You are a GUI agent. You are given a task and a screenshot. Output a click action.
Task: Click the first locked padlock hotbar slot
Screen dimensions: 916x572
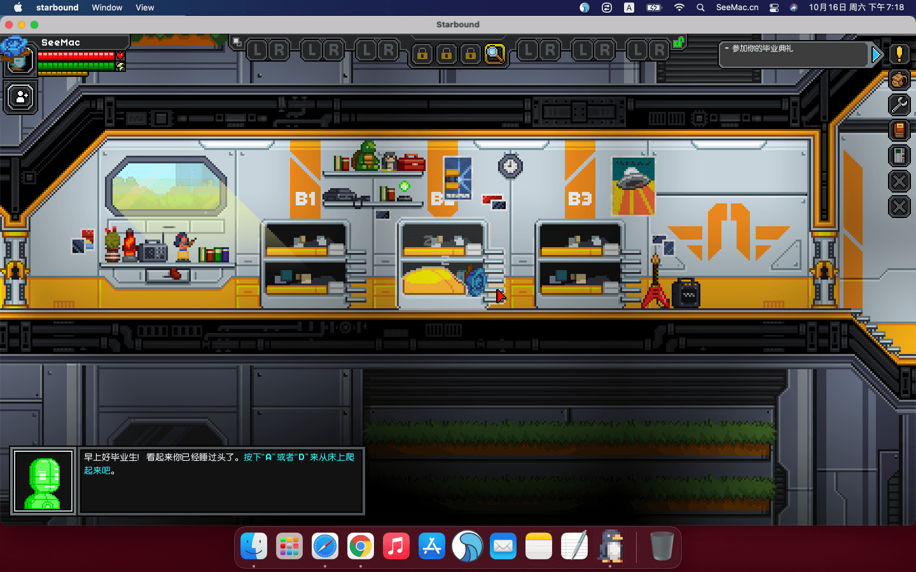[422, 54]
